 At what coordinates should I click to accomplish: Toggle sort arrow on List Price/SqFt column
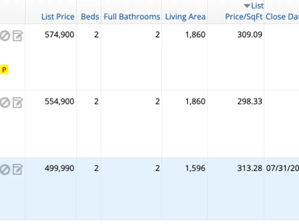(247, 6)
